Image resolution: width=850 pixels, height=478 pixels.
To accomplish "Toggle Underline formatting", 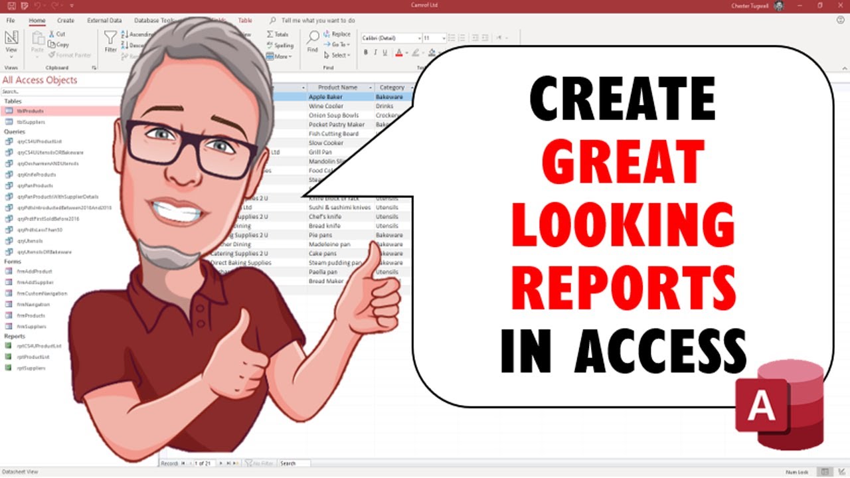I will [384, 52].
